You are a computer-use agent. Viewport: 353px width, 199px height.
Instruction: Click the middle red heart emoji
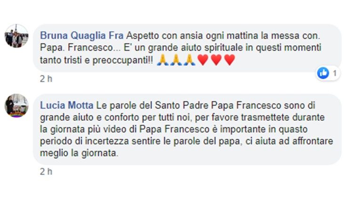point(217,60)
